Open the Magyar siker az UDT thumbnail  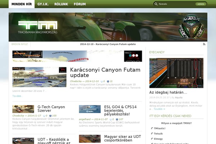[90, 139]
